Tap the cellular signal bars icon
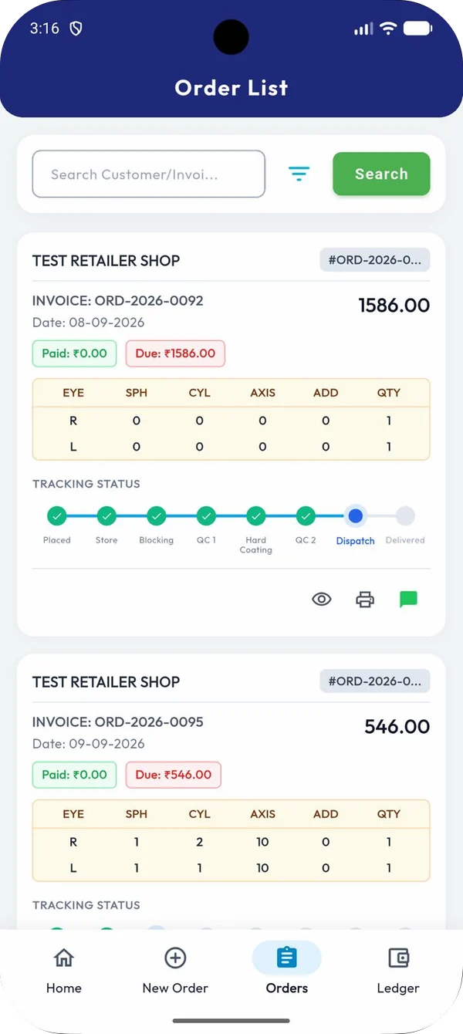 coord(363,29)
